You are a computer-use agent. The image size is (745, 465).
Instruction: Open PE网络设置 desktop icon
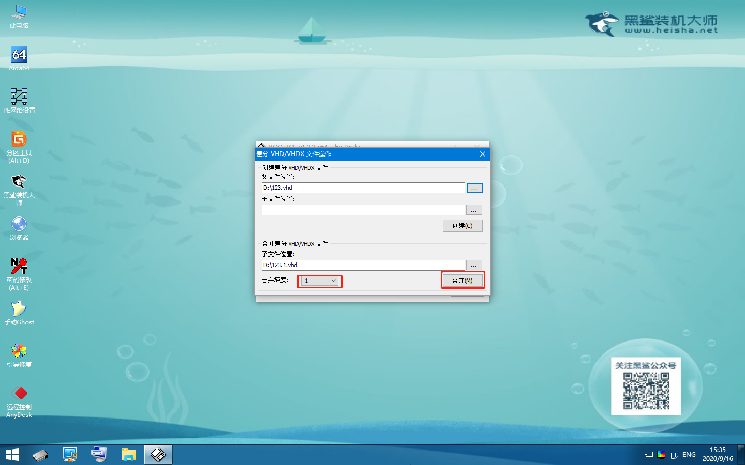tap(19, 101)
